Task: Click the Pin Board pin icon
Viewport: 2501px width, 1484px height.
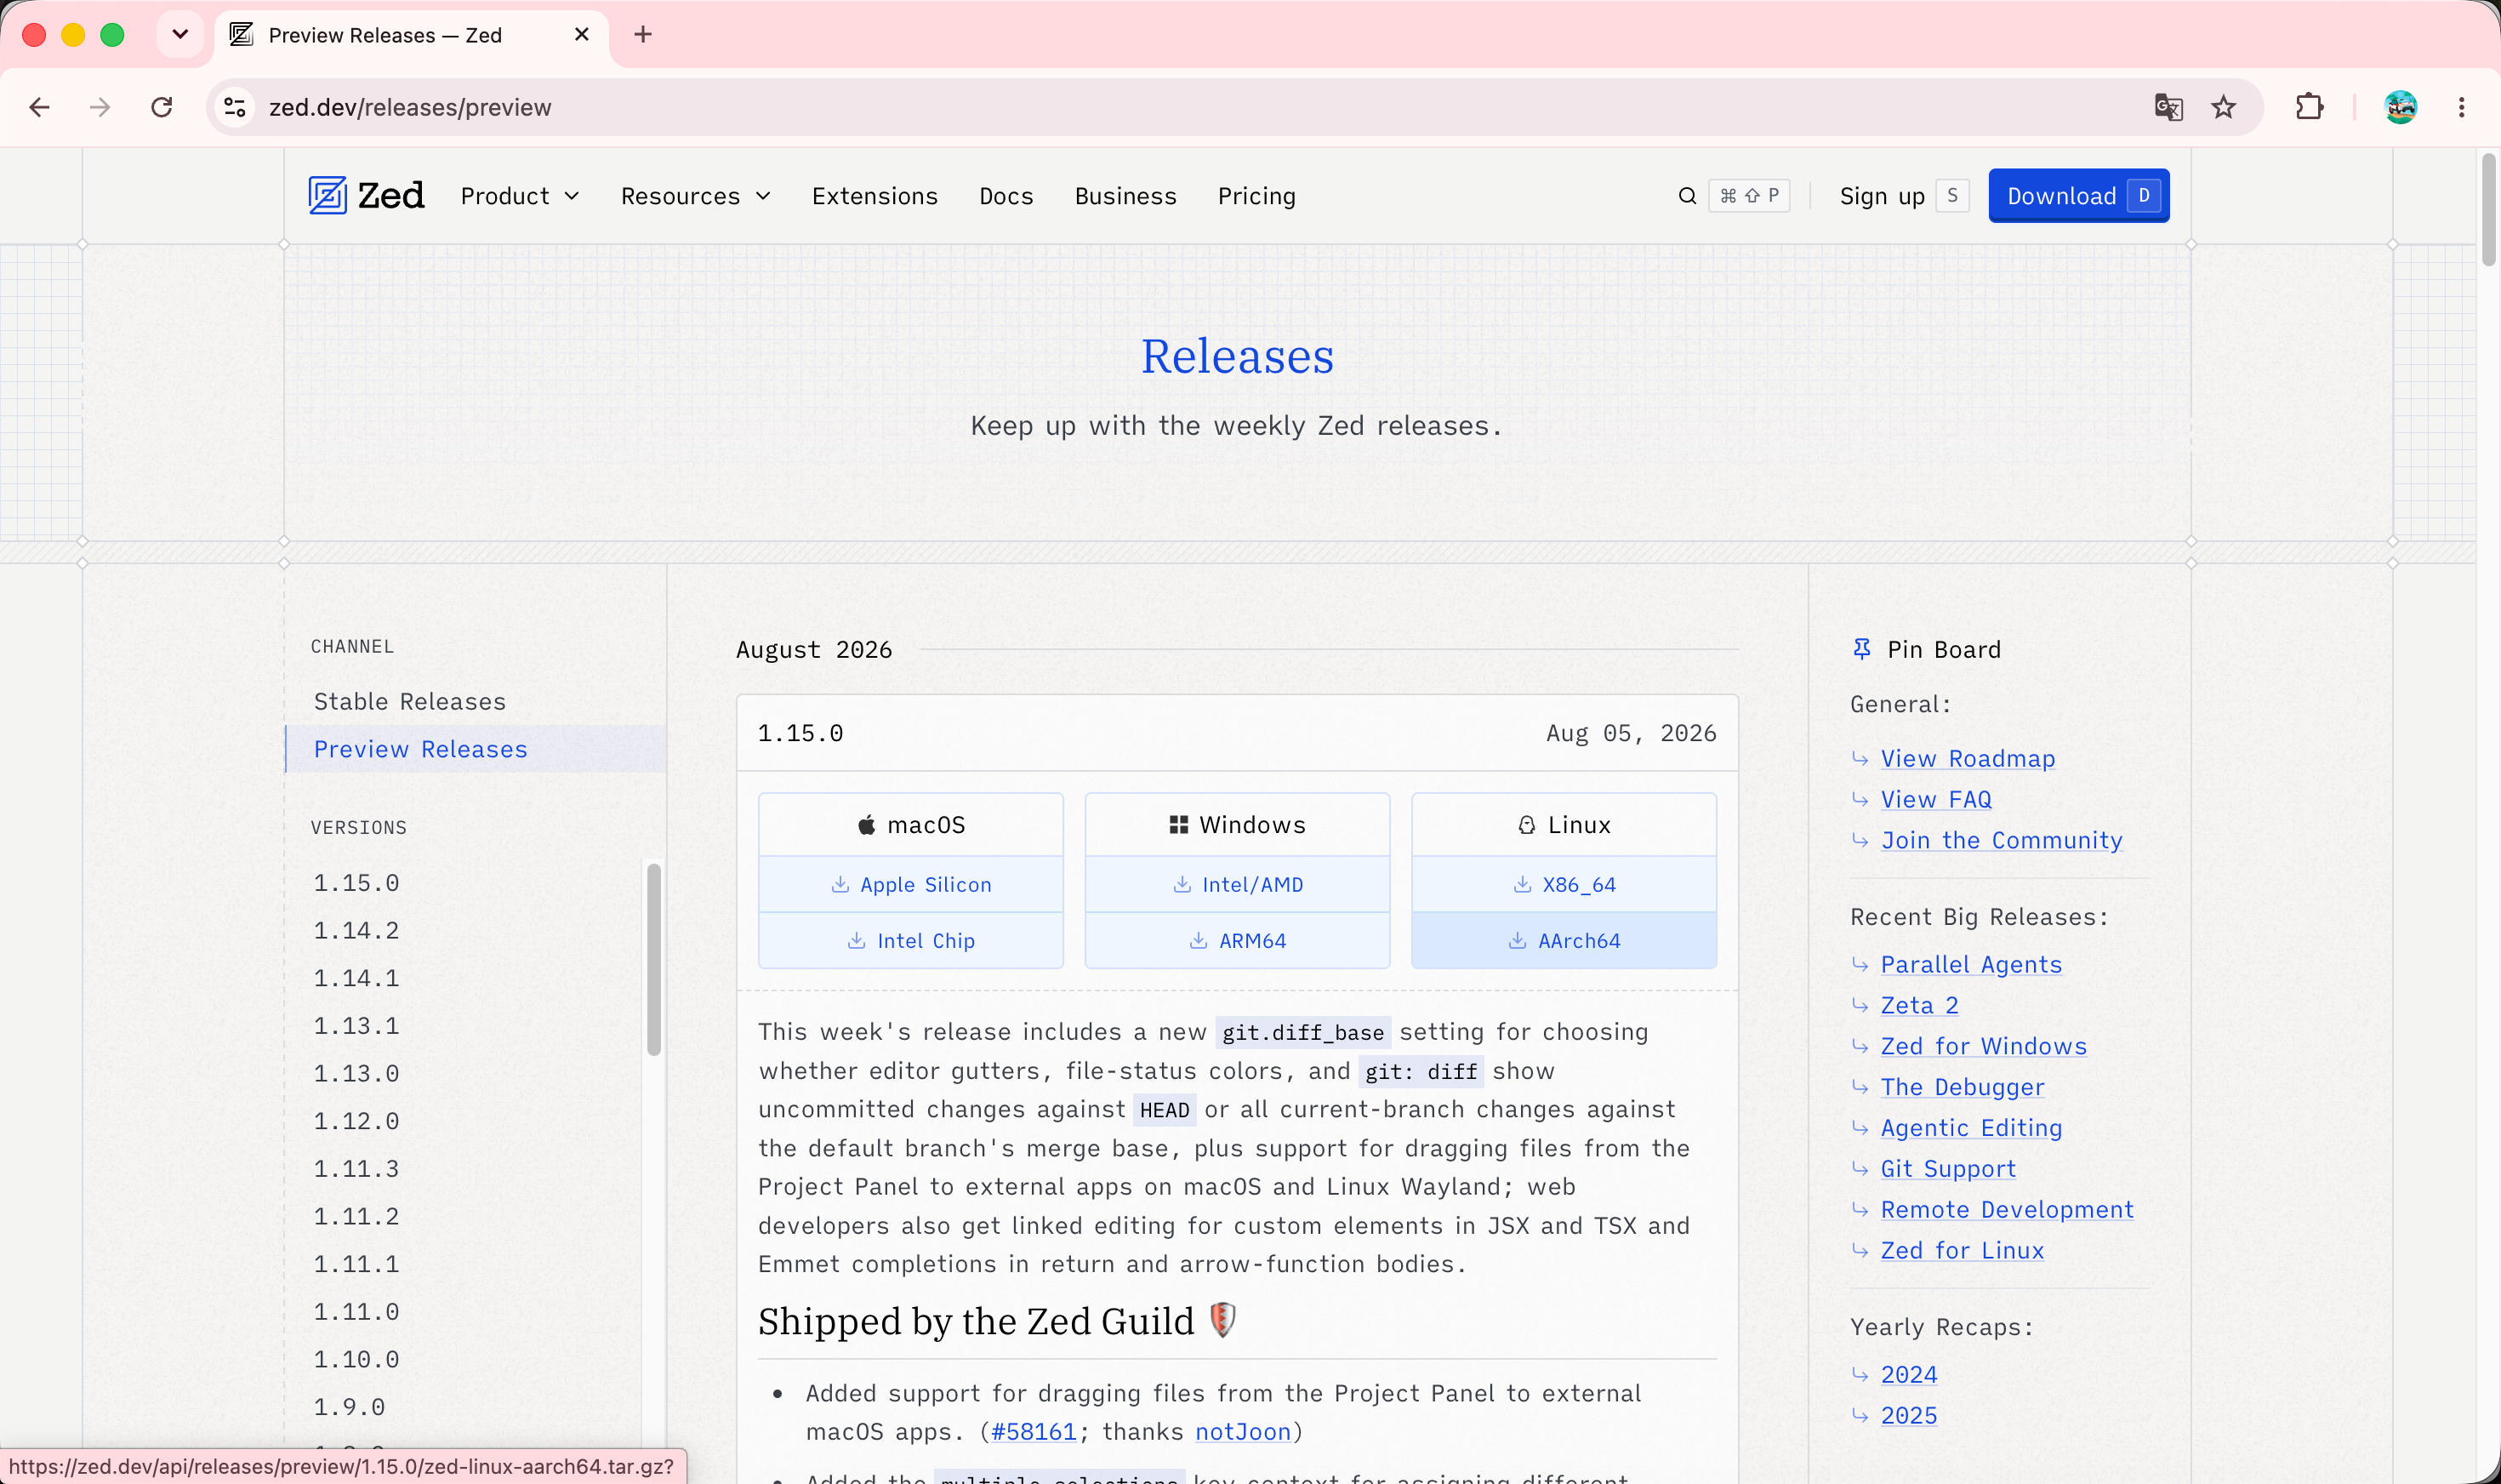Action: point(1861,649)
